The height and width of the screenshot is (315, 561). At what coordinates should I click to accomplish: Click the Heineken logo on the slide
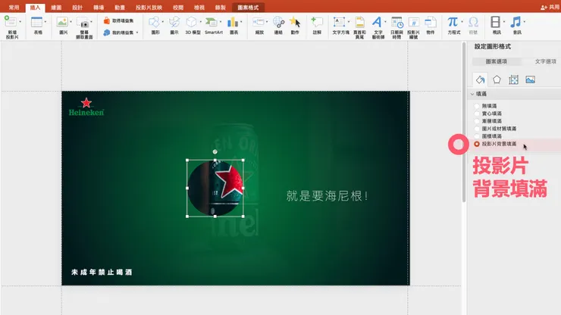coord(86,107)
